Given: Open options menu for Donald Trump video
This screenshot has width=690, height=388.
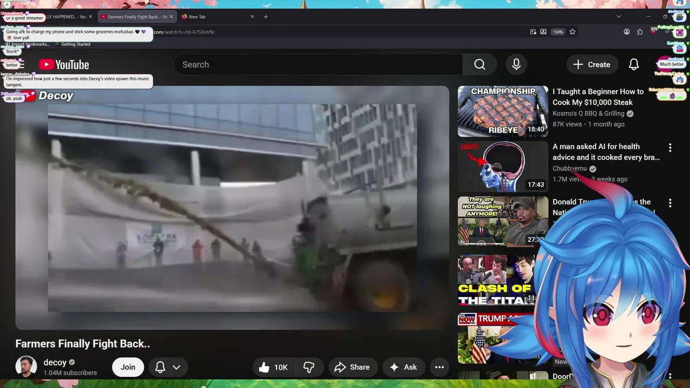Looking at the screenshot, I should coord(670,203).
